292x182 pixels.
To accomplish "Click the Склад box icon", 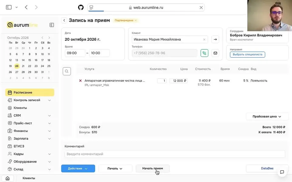I will [x=10, y=169].
